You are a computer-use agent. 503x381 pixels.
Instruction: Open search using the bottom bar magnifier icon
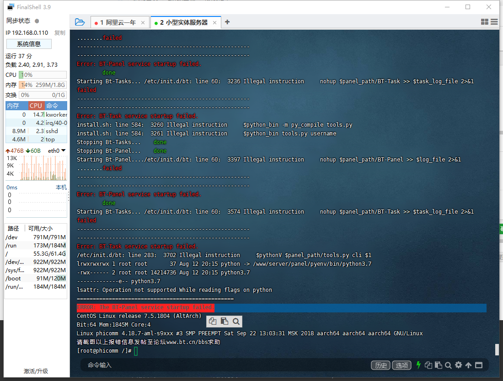(x=448, y=365)
